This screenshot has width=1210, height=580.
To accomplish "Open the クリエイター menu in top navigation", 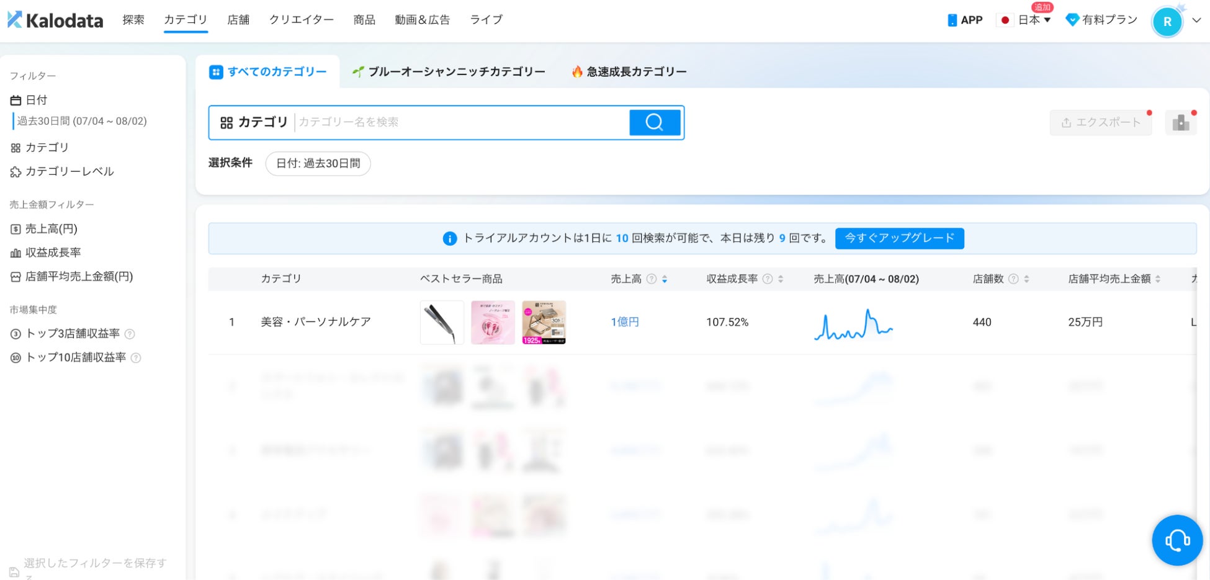I will pyautogui.click(x=302, y=20).
